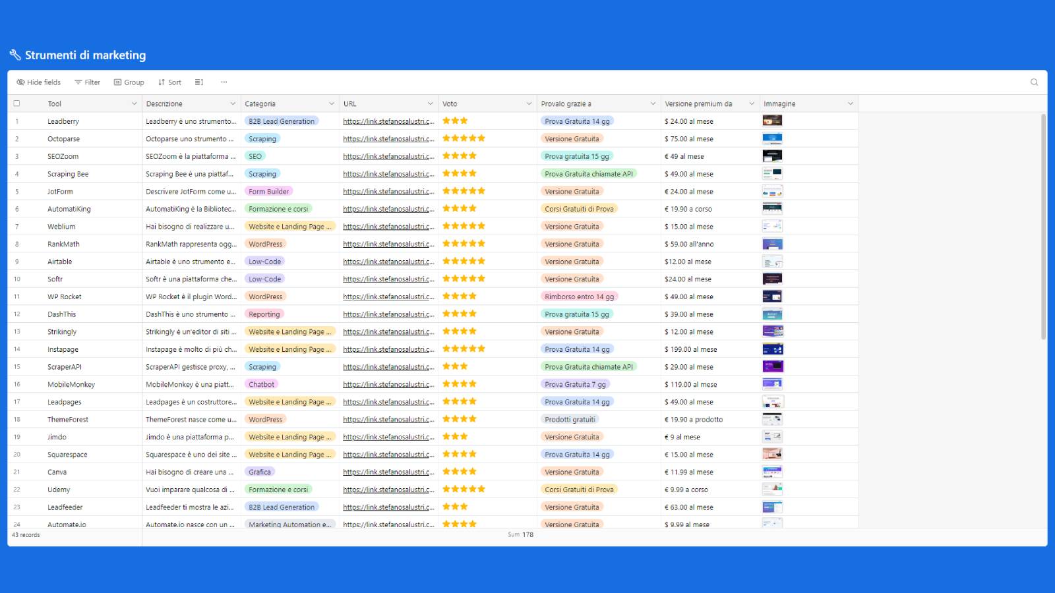Open the Group option
This screenshot has height=593, width=1055.
(129, 82)
